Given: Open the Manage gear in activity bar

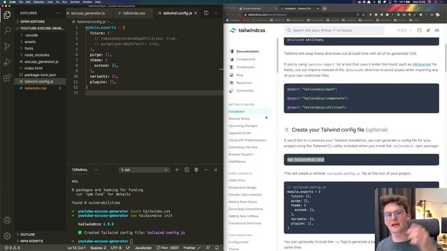Looking at the screenshot, I should tap(7, 236).
